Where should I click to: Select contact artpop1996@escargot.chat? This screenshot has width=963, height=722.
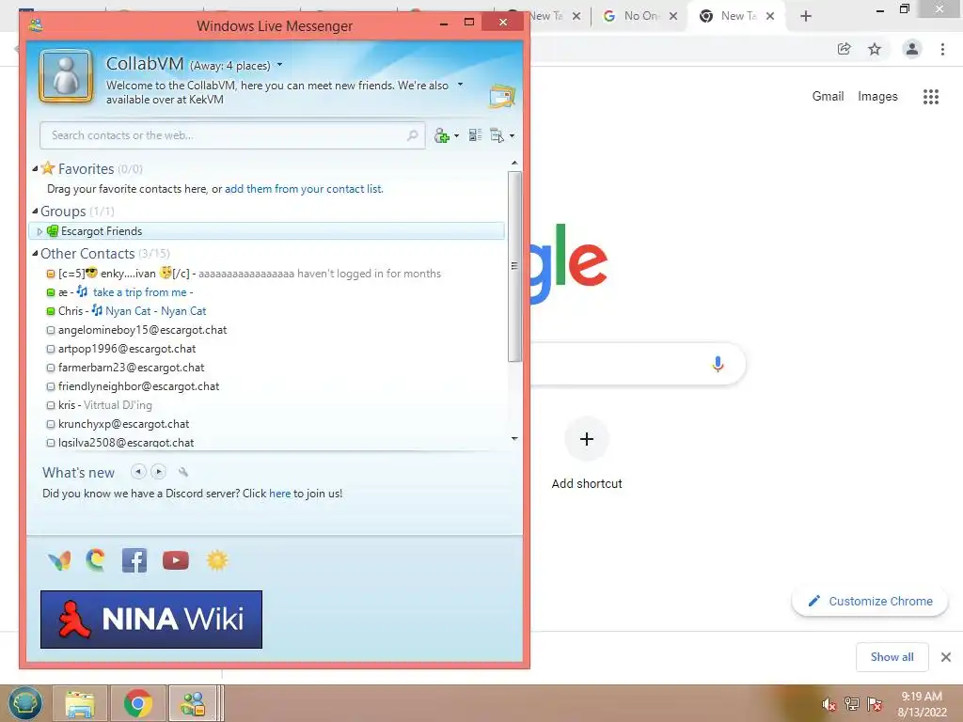127,349
